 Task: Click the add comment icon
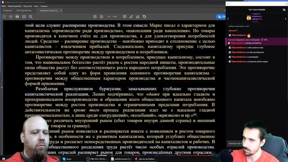tap(125, 17)
